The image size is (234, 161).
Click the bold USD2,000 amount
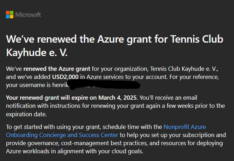point(65,77)
